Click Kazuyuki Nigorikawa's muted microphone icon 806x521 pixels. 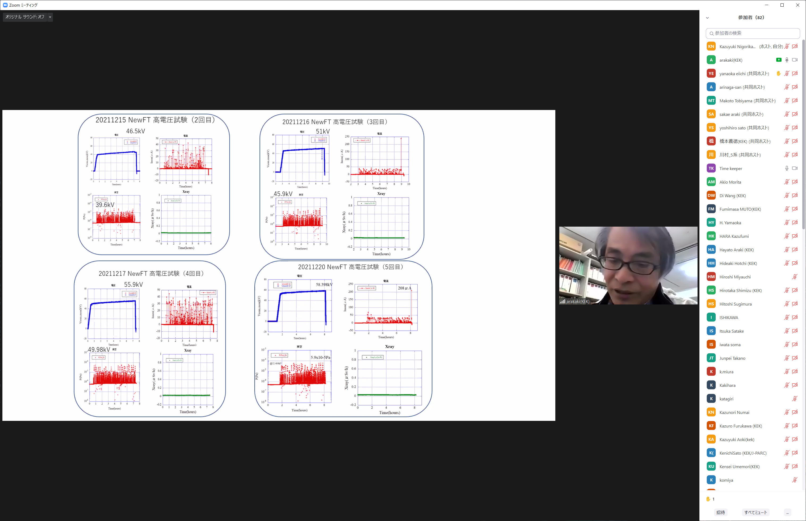click(787, 46)
